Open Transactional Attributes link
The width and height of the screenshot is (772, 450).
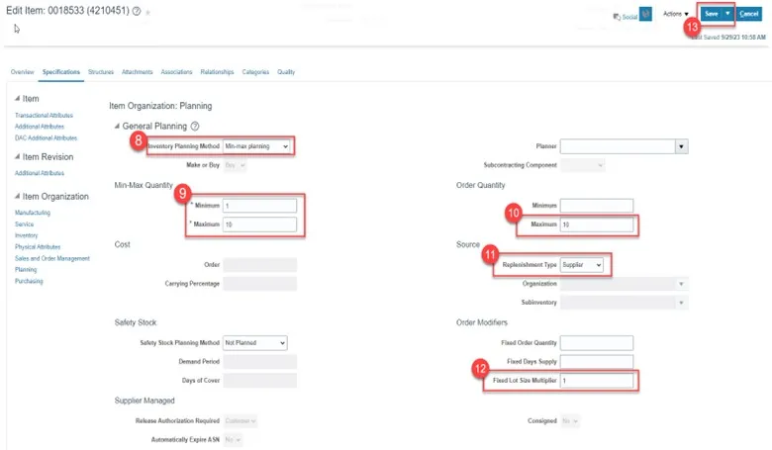[x=44, y=115]
